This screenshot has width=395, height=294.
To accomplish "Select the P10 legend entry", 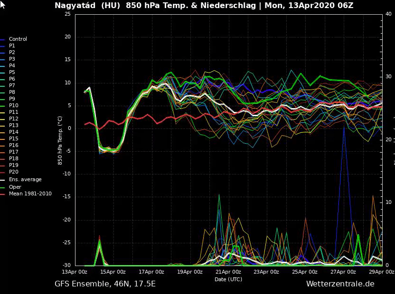I will coord(13,106).
